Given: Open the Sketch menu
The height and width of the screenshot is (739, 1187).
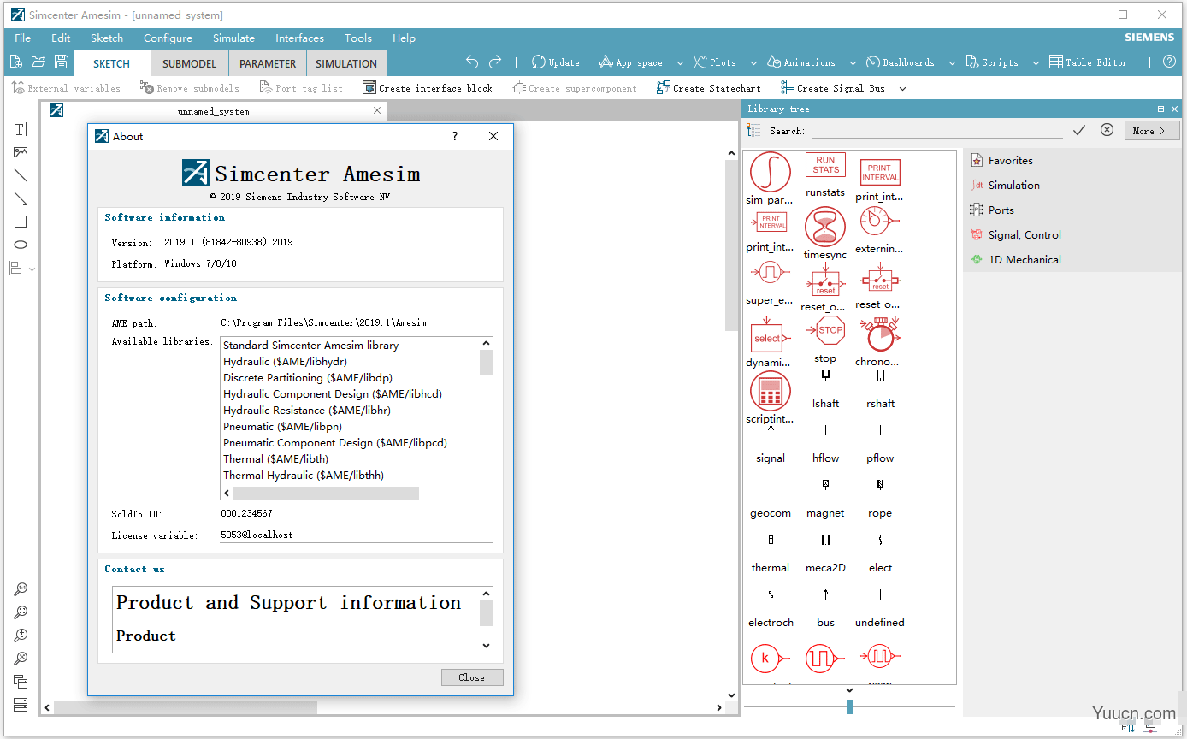Looking at the screenshot, I should 107,38.
